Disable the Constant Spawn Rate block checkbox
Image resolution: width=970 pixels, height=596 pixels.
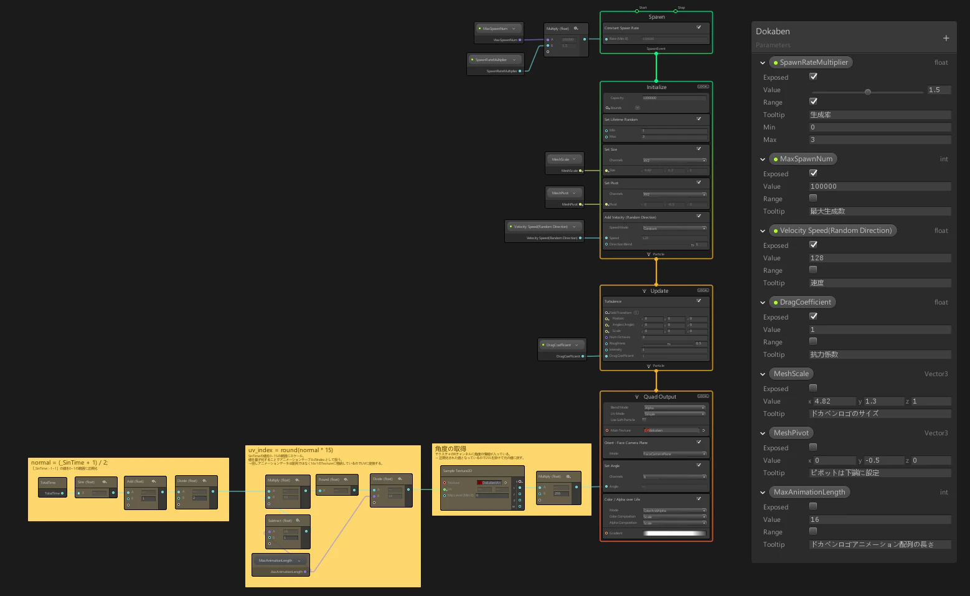(699, 27)
